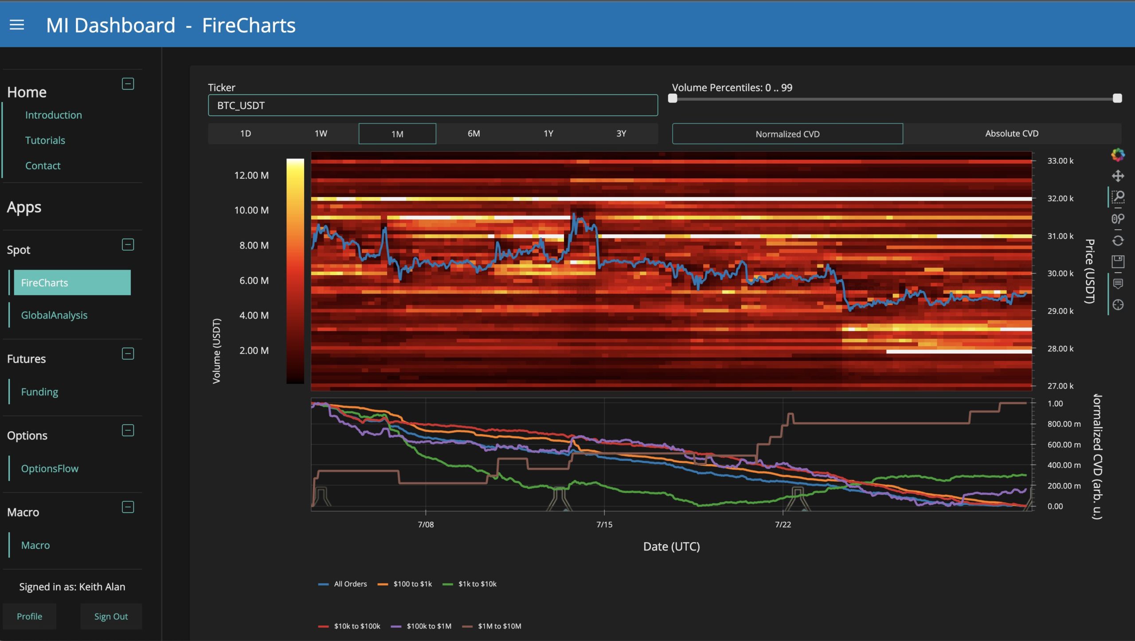This screenshot has width=1135, height=641.
Task: Select the 1W timeframe tab
Action: (321, 134)
